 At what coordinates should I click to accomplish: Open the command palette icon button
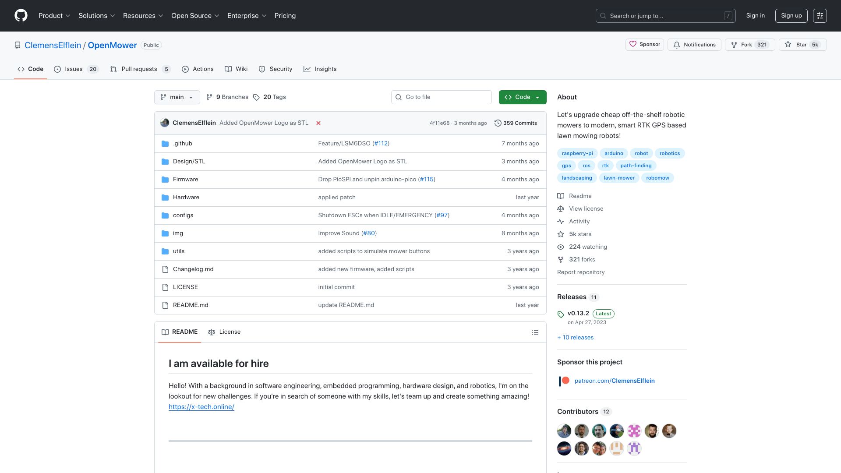click(x=820, y=16)
